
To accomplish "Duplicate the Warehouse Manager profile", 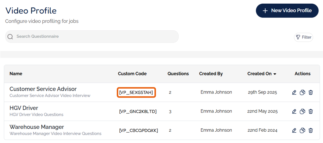I will [x=302, y=130].
